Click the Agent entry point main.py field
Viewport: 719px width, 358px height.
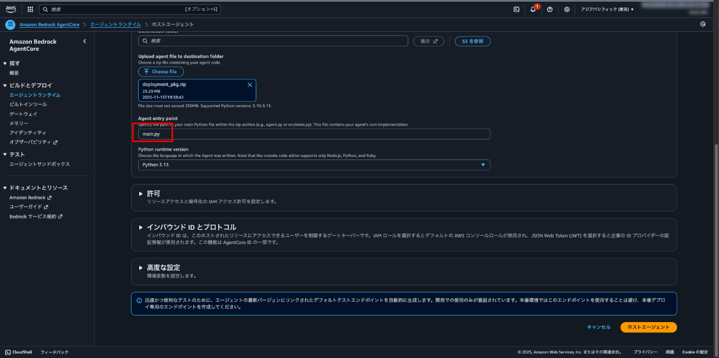click(314, 134)
